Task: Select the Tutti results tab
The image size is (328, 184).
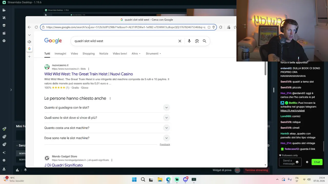Action: click(47, 54)
